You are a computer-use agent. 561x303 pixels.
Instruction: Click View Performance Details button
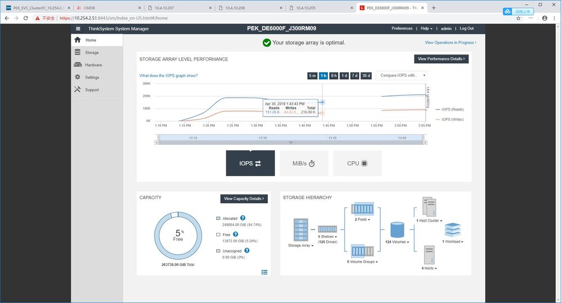point(441,58)
